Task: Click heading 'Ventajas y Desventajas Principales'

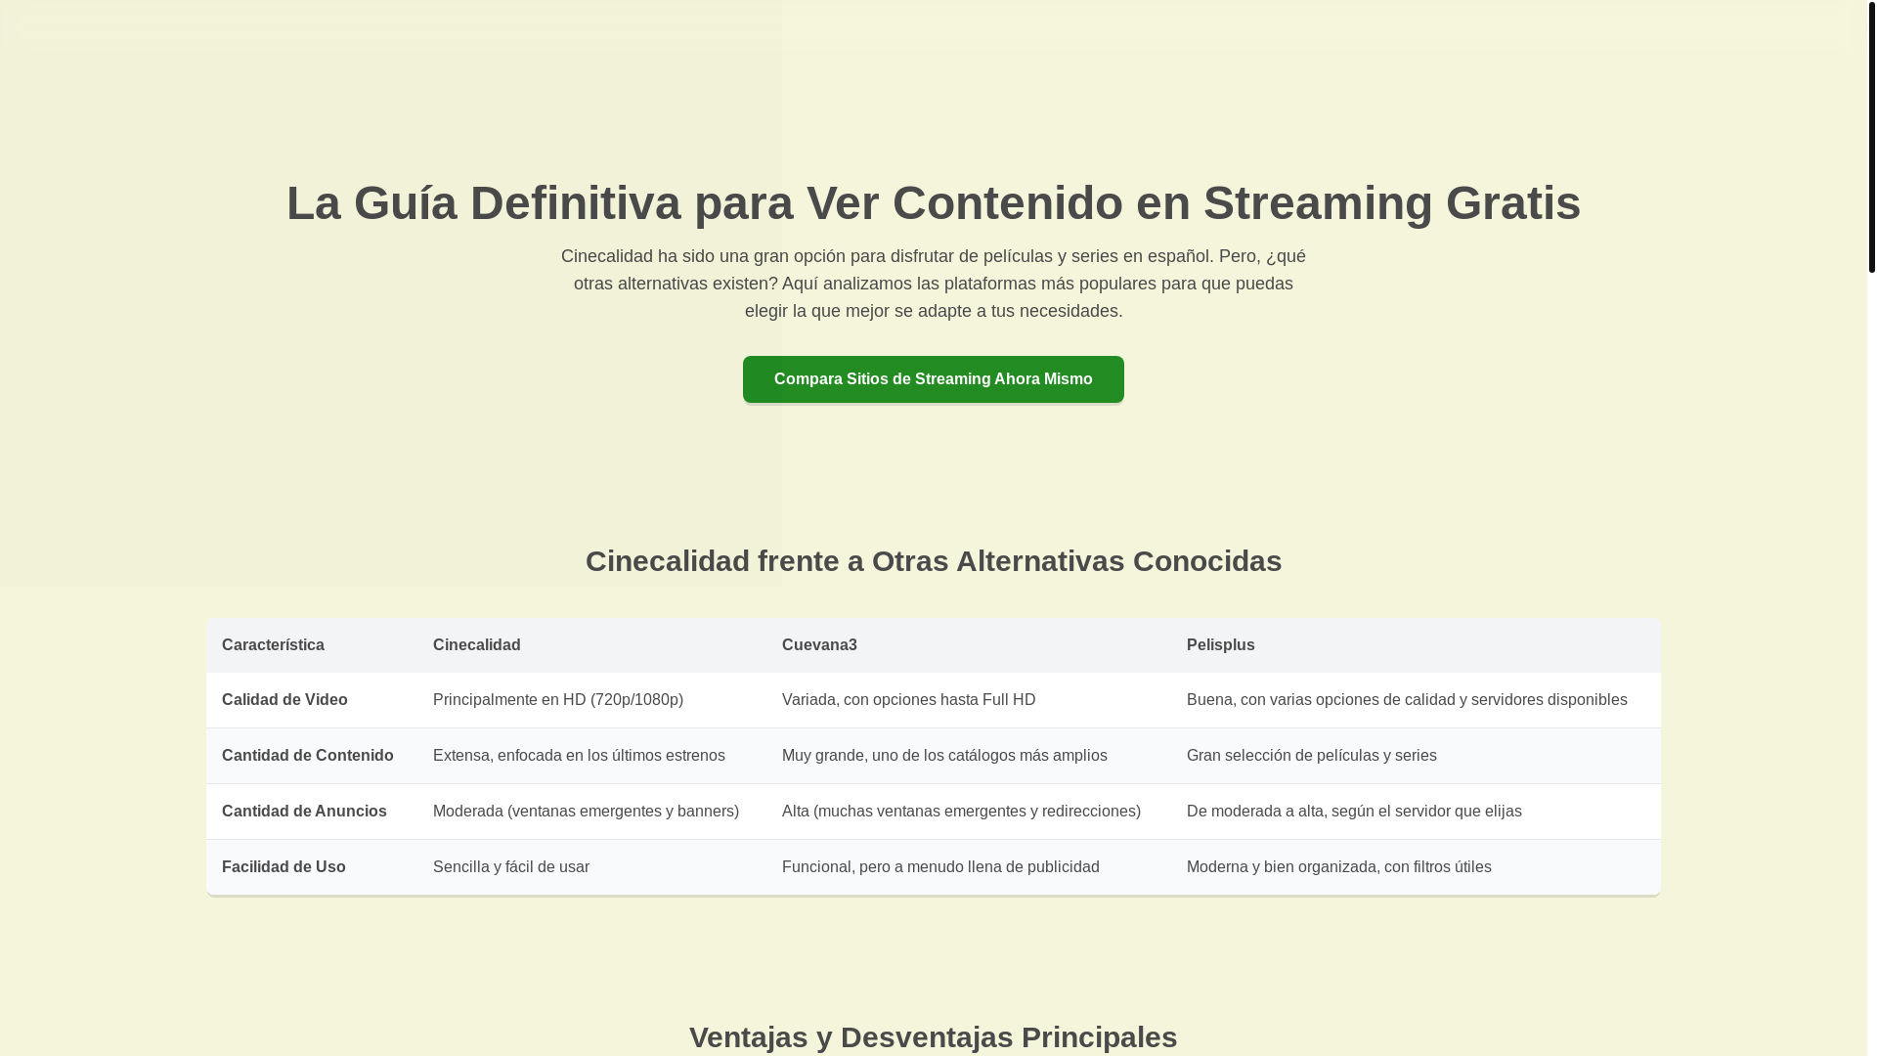Action: [933, 1037]
